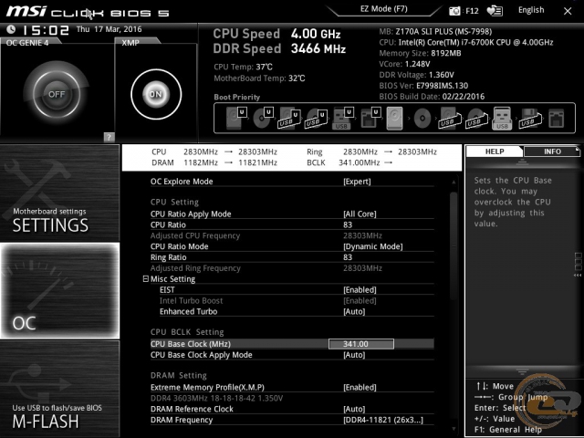Click the Adjusted CPU Frequency 28303MHz row
The height and width of the screenshot is (438, 584).
(292, 235)
